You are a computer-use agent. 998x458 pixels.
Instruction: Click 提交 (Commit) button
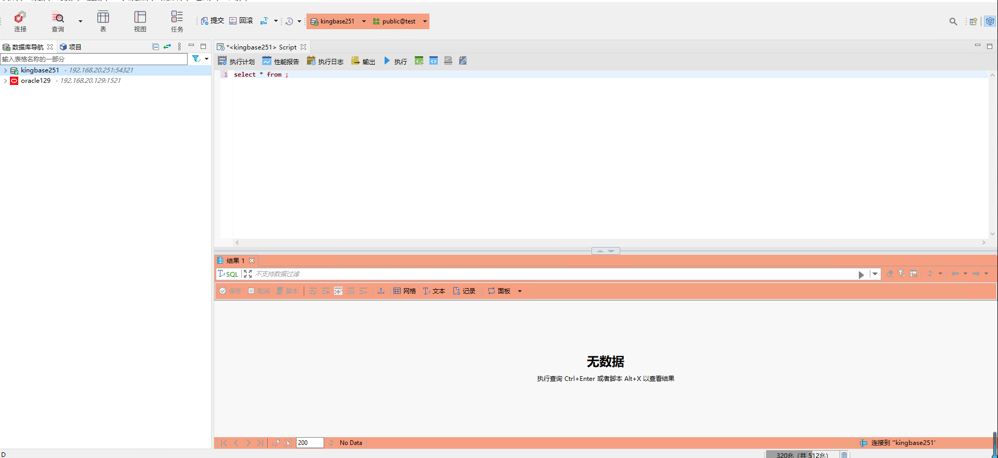pos(213,21)
